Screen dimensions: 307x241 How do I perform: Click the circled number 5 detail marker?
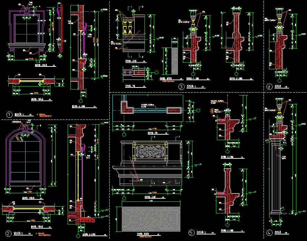(x=191, y=233)
